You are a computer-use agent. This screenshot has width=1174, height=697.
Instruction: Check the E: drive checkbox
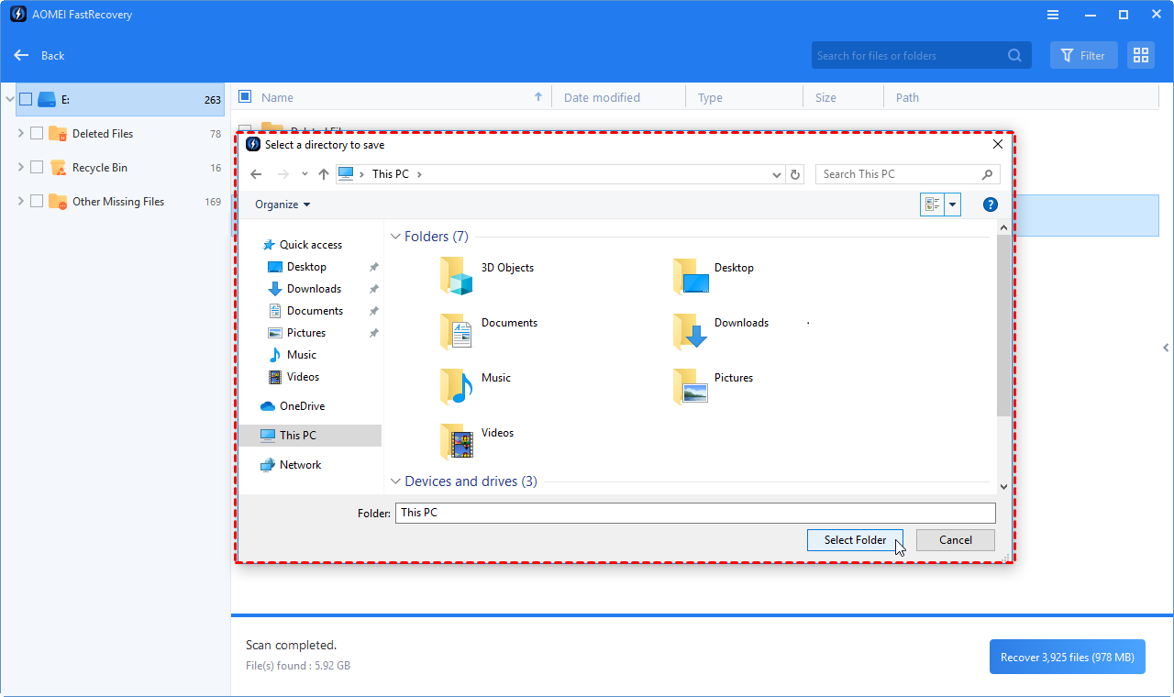(x=25, y=99)
